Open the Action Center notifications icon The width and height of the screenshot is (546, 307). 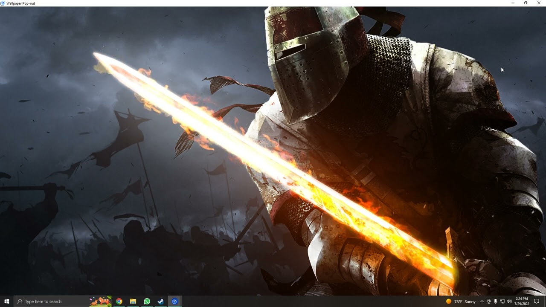[x=537, y=301]
